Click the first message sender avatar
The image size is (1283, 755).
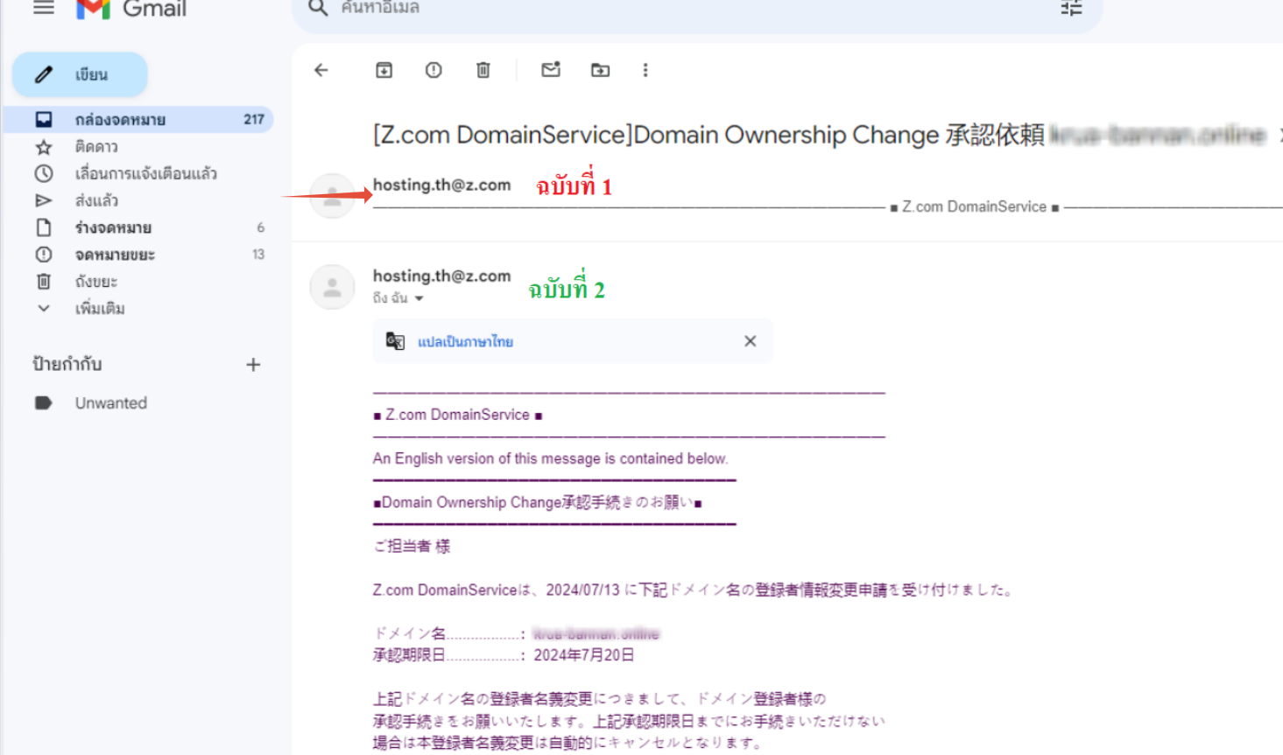332,196
